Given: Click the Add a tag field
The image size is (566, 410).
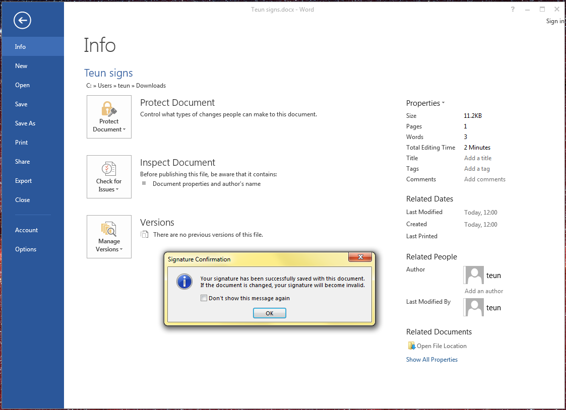Looking at the screenshot, I should coord(476,169).
